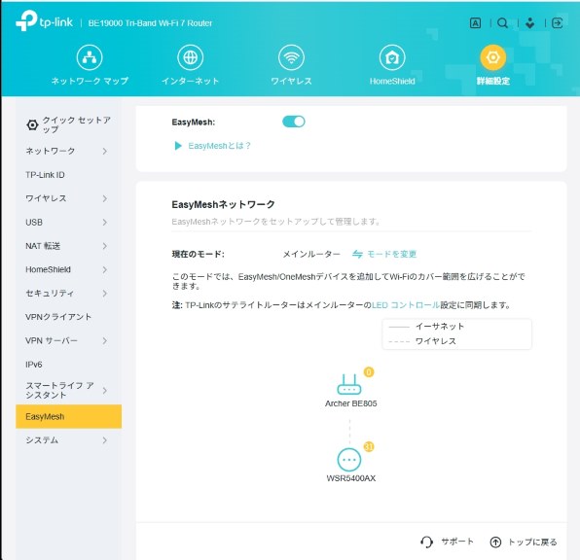580x560 pixels.
Task: Open the インターネット globe icon
Action: 190,57
